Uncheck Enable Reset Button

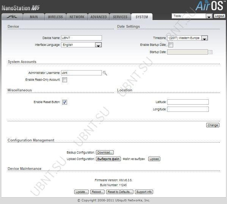pos(64,102)
